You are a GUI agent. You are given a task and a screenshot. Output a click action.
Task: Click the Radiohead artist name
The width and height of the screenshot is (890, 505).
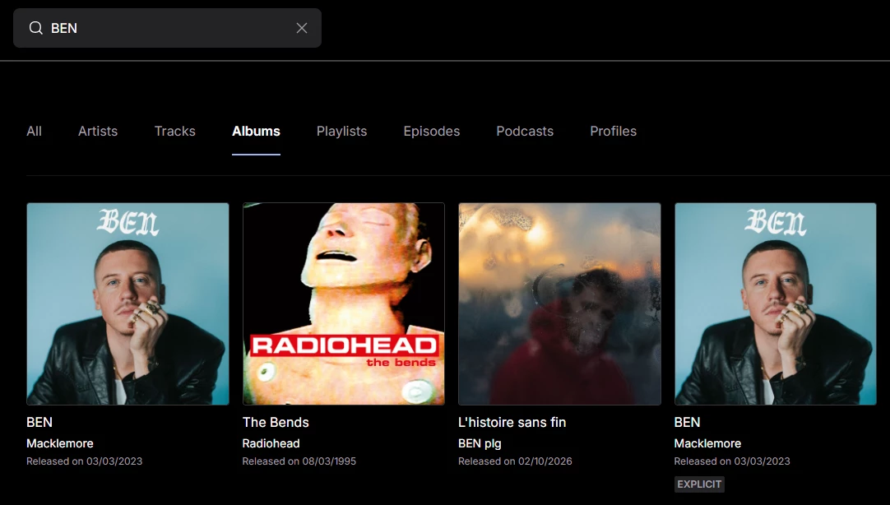point(271,443)
